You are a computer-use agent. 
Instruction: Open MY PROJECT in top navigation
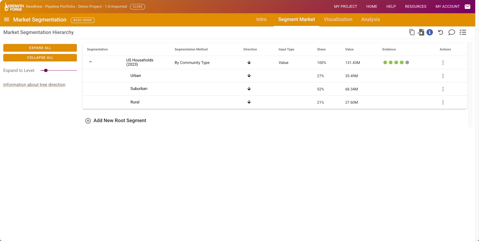click(345, 6)
